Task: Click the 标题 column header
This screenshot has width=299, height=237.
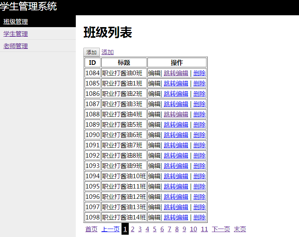Action: point(124,63)
